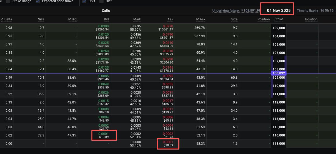The height and width of the screenshot is (154, 336).
Task: Click the 0.0790 ask price $8601.37
Action: [x=166, y=36]
